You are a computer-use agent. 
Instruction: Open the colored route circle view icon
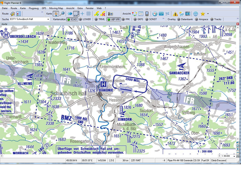tap(135, 14)
